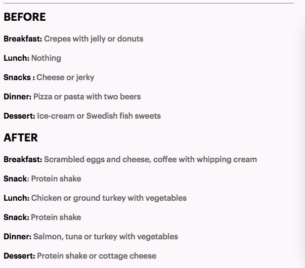Click the word "Nothing" beside Lunch

click(46, 58)
